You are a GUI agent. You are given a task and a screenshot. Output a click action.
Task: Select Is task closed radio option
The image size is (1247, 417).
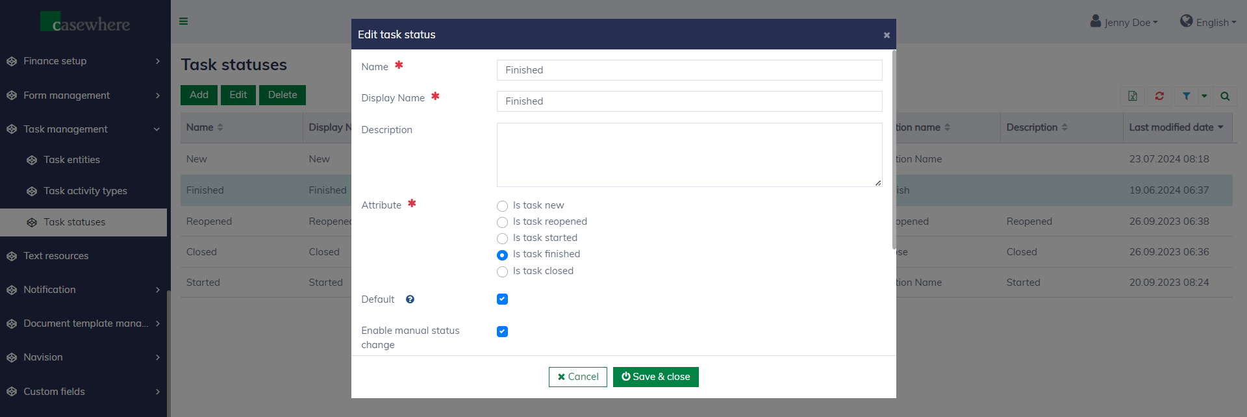click(x=502, y=272)
